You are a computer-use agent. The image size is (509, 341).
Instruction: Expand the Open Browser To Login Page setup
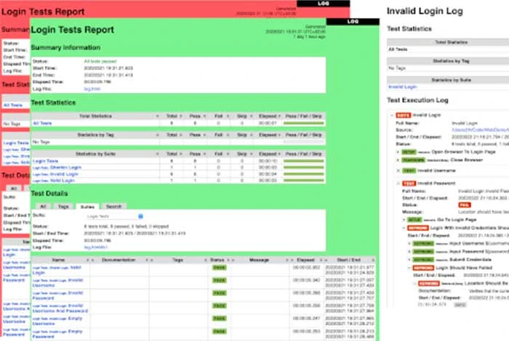[398, 152]
